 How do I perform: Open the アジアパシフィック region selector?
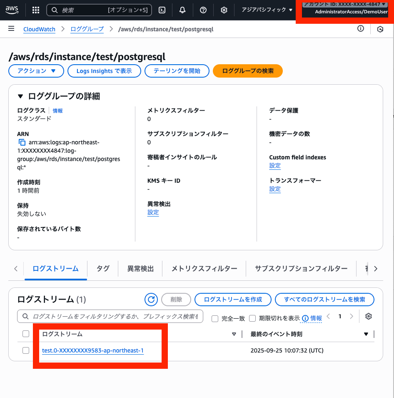pyautogui.click(x=267, y=10)
